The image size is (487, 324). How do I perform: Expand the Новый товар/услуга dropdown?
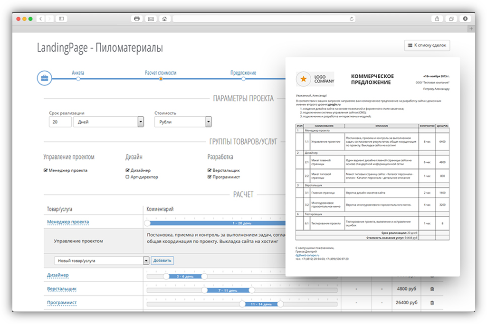click(146, 260)
